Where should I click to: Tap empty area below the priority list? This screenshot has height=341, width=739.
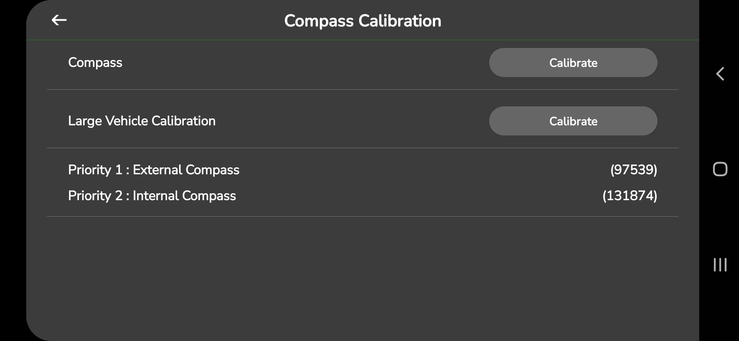(x=363, y=278)
